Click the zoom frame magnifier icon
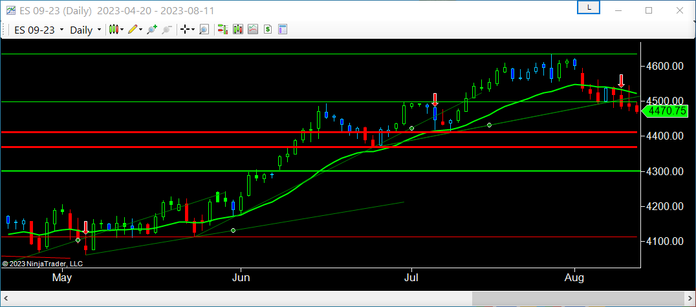The height and width of the screenshot is (307, 696). click(x=204, y=30)
